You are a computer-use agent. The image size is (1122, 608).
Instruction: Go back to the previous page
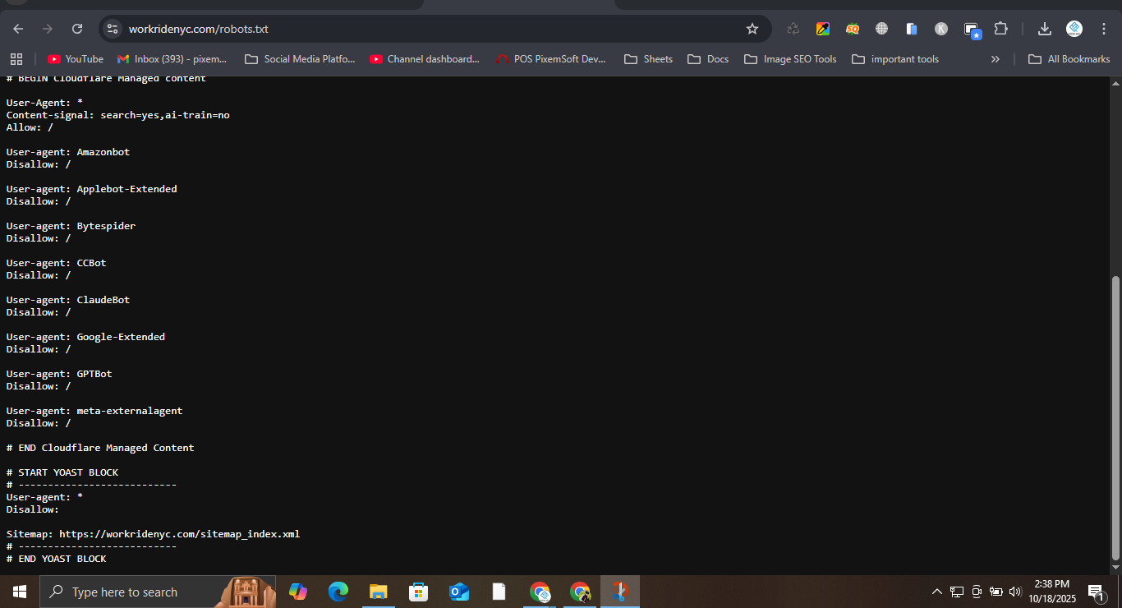point(18,29)
